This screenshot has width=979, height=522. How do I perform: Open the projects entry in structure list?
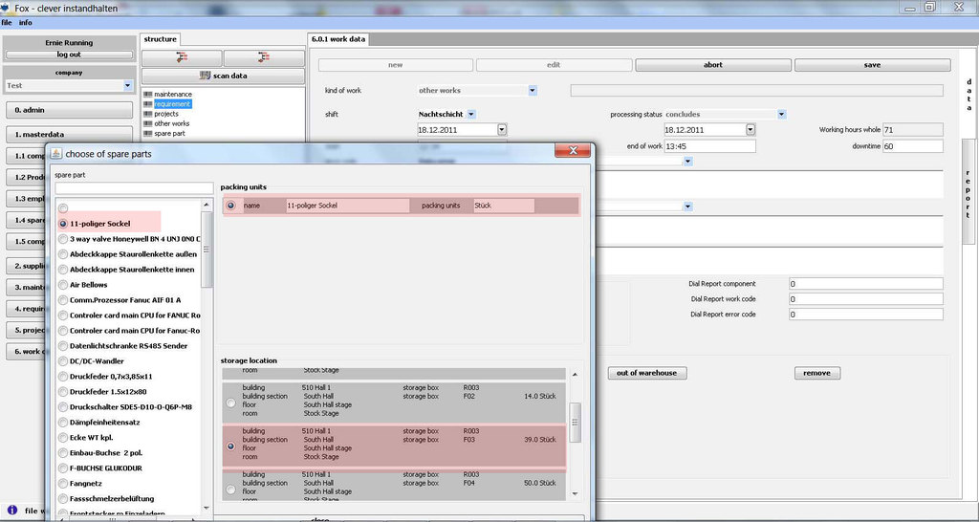[166, 114]
